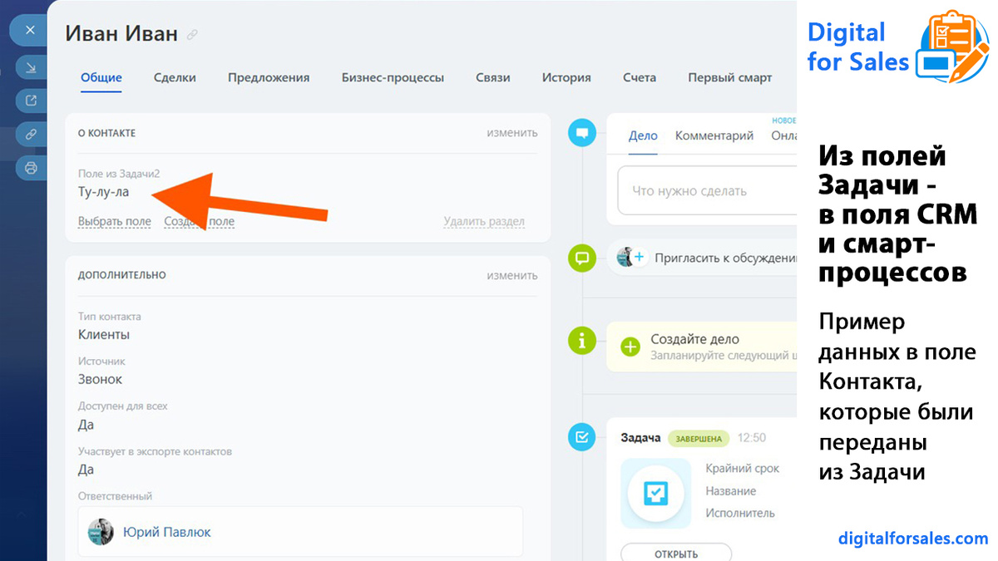This screenshot has width=998, height=561.
Task: Click the Клиенты contact type value
Action: (x=104, y=334)
